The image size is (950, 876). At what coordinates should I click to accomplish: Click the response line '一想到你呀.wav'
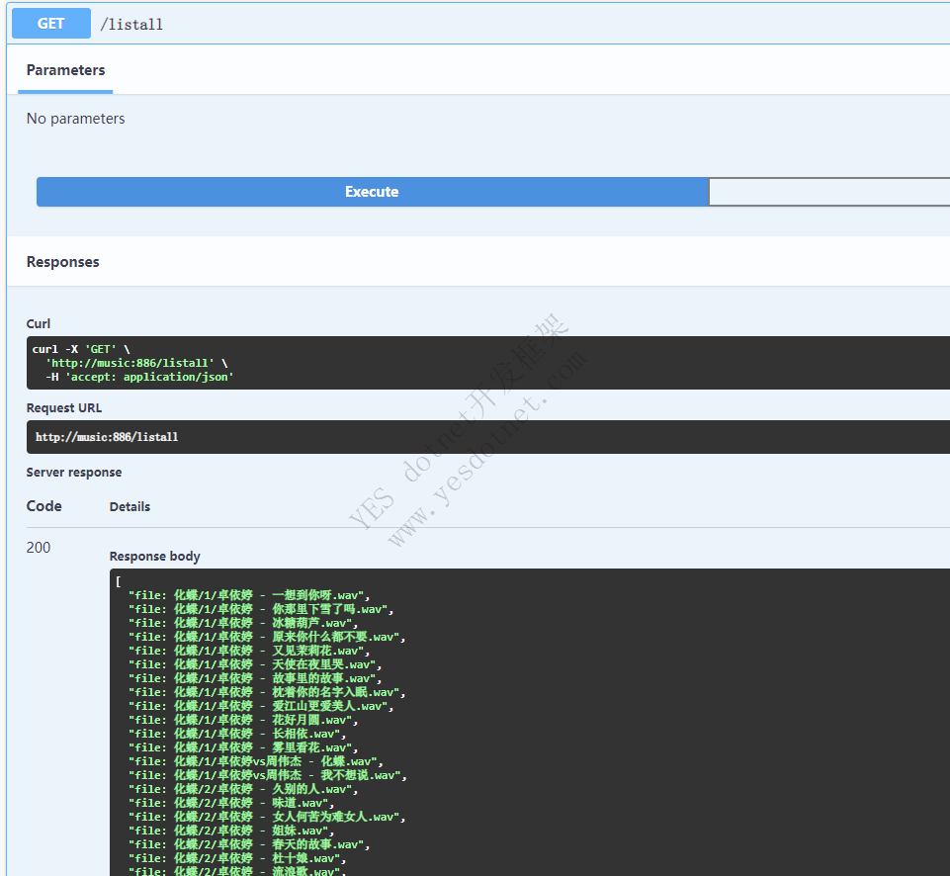(x=249, y=595)
